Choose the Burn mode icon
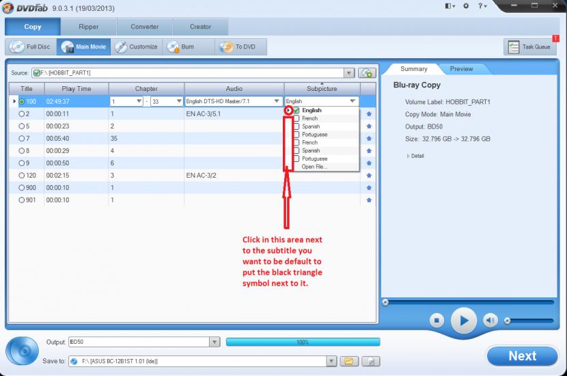The image size is (567, 376). click(x=173, y=47)
